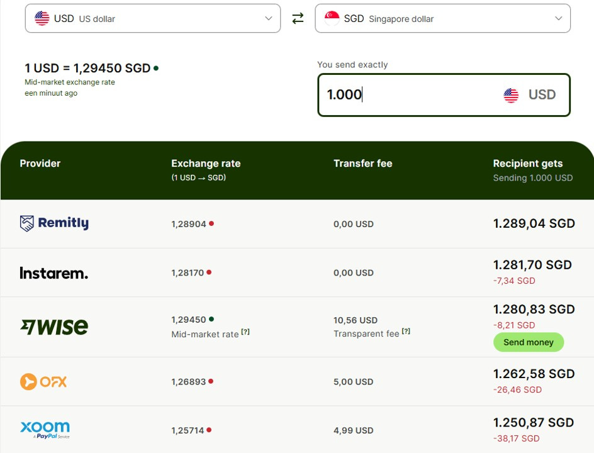Click the Recipient gets column header
The width and height of the screenshot is (594, 453).
pyautogui.click(x=528, y=163)
